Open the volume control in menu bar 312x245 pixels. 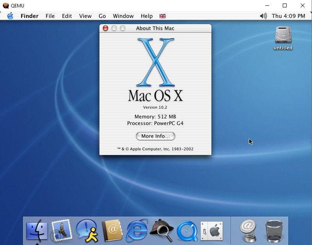pos(263,16)
